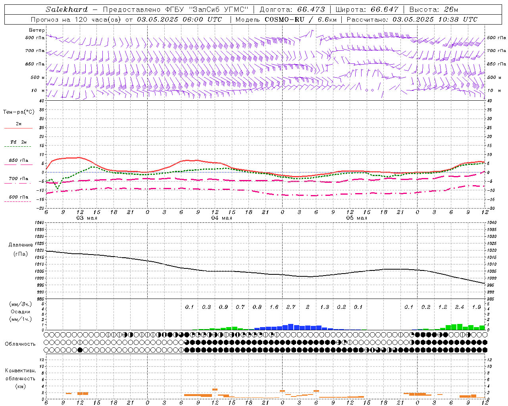Image resolution: width=508 pixels, height=406 pixels.
Task: Click the 2.4 precipitation value
Action: pyautogui.click(x=460, y=307)
